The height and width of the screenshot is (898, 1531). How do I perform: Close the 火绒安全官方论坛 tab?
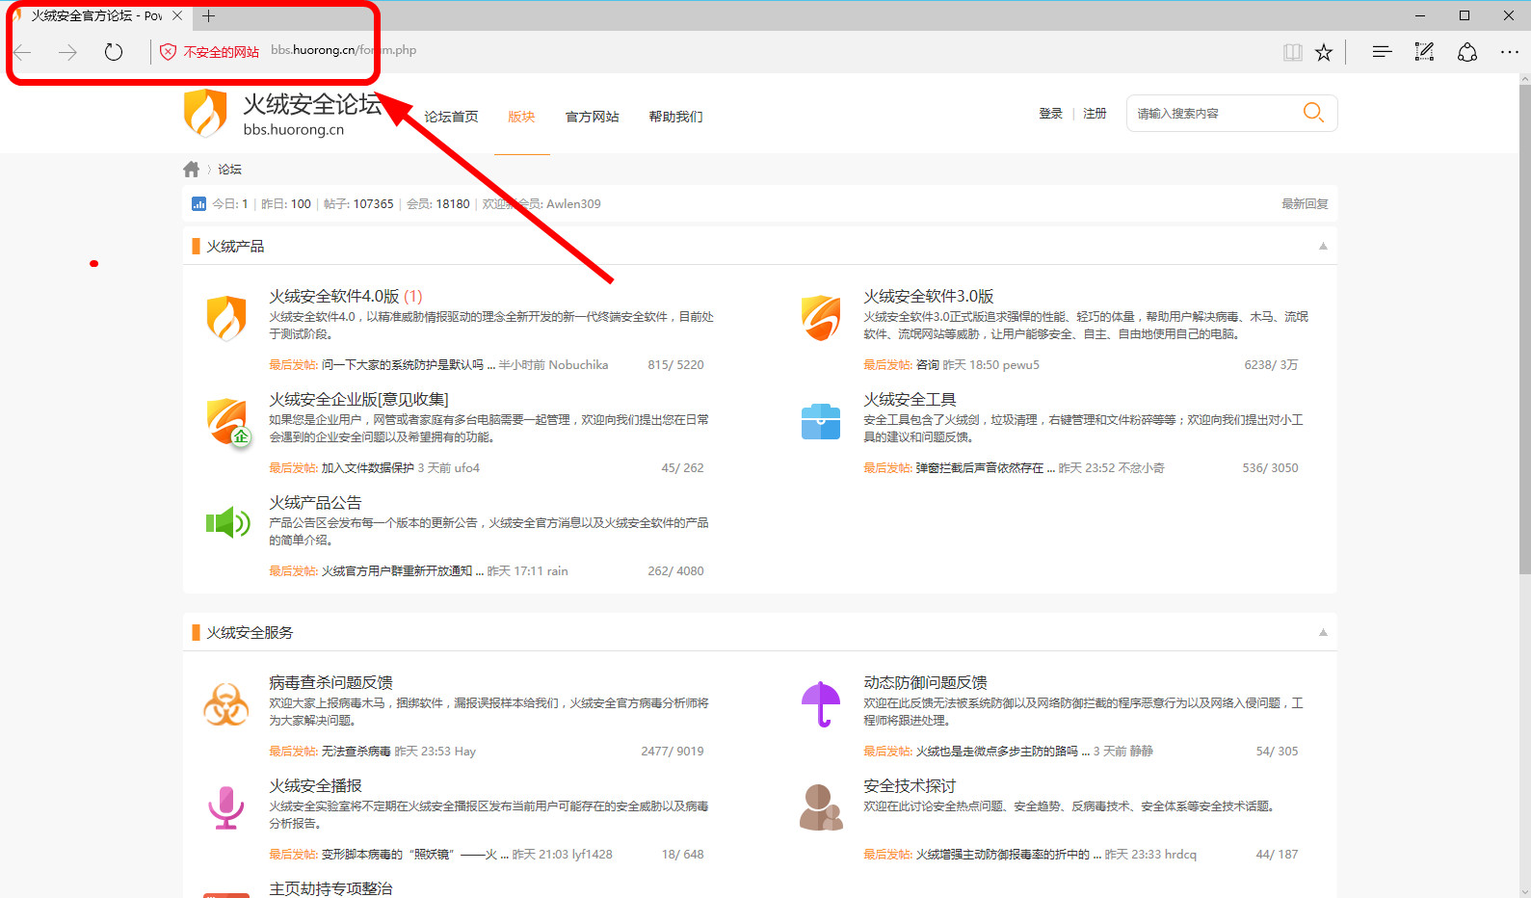pos(177,15)
